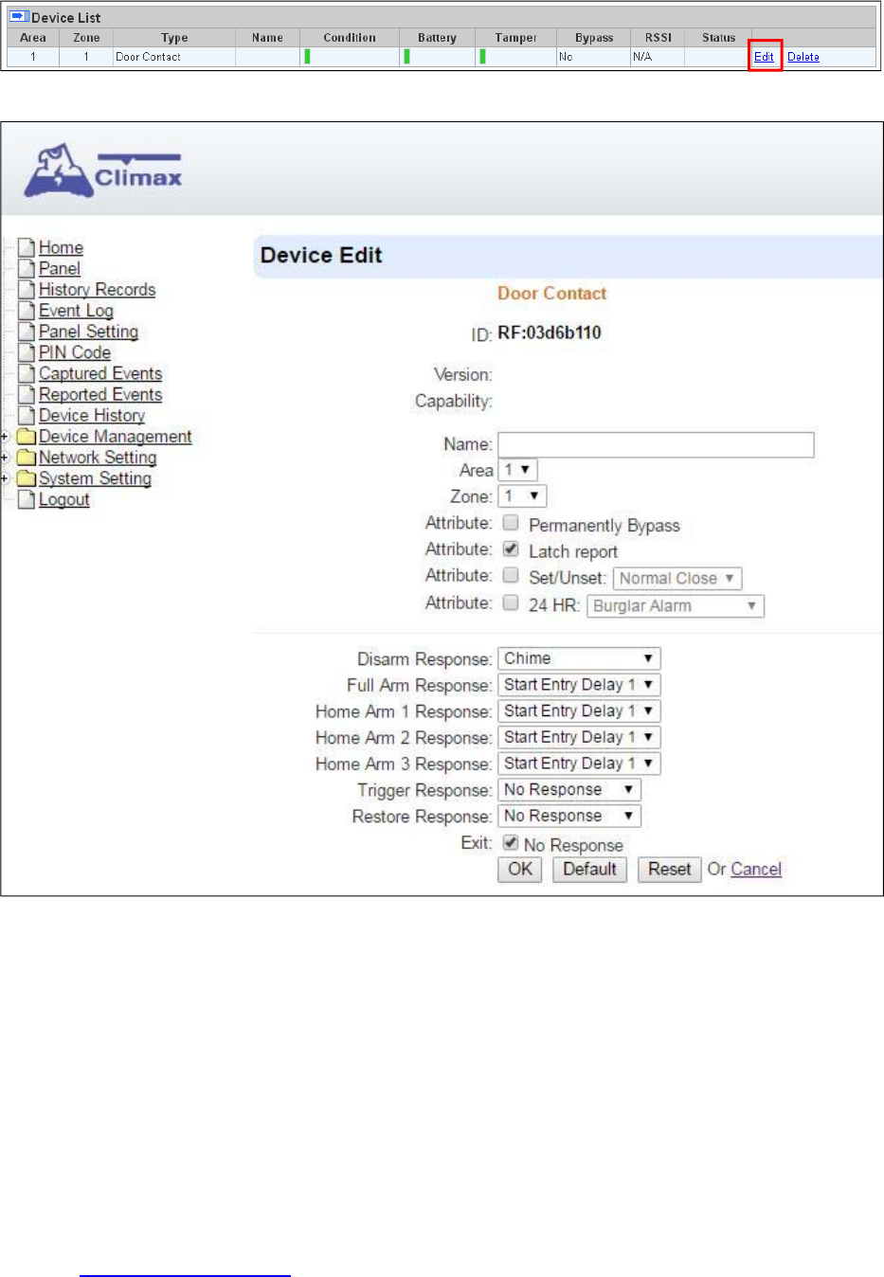Go to Home in the sidebar
884x1277 pixels.
point(61,248)
